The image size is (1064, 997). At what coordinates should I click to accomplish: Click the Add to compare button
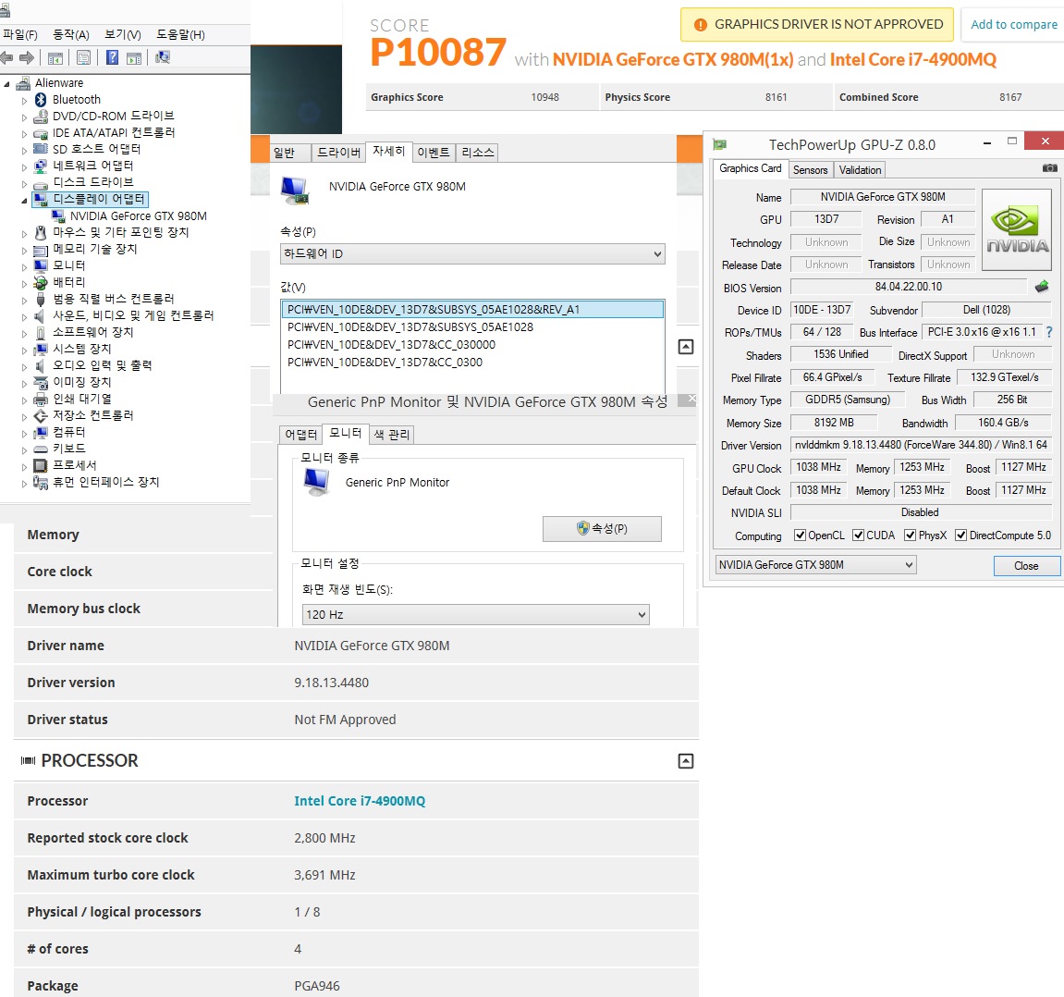1014,24
